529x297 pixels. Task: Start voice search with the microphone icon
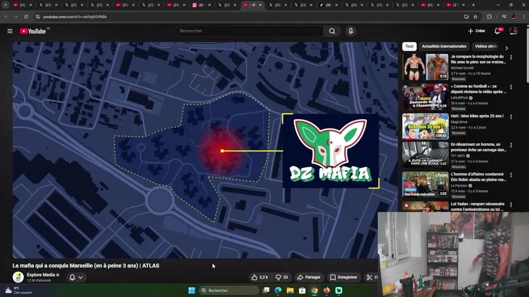351,31
